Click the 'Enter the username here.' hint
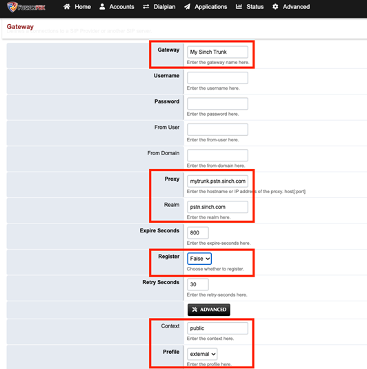 213,88
